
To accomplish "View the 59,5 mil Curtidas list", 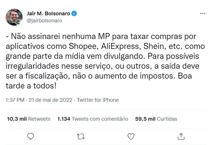I will coord(156,119).
